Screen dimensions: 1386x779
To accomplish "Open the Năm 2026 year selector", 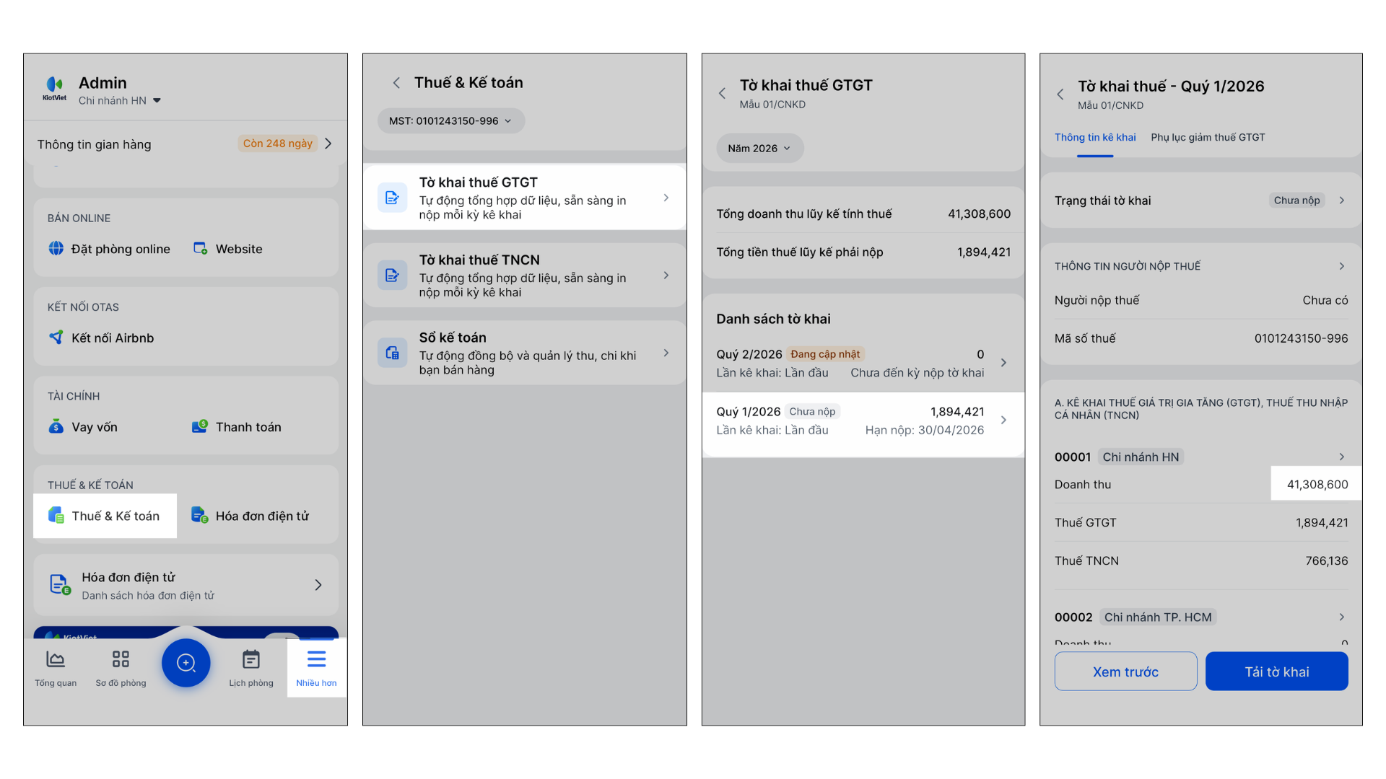I will coord(759,149).
